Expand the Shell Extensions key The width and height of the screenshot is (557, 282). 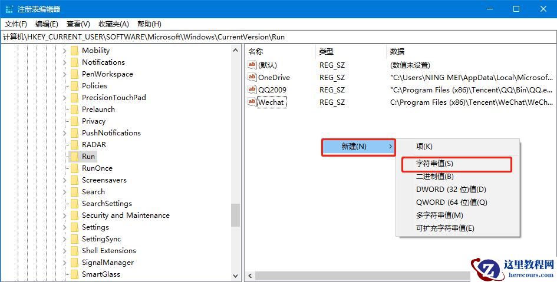pyautogui.click(x=65, y=251)
